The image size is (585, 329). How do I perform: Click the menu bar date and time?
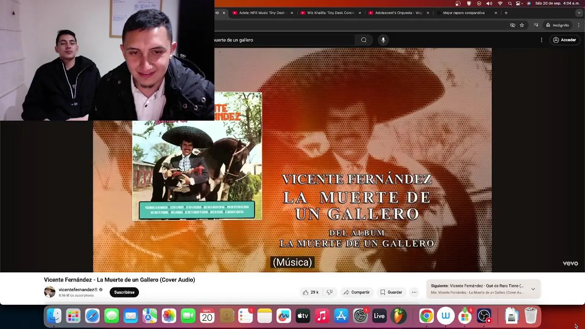point(557,3)
